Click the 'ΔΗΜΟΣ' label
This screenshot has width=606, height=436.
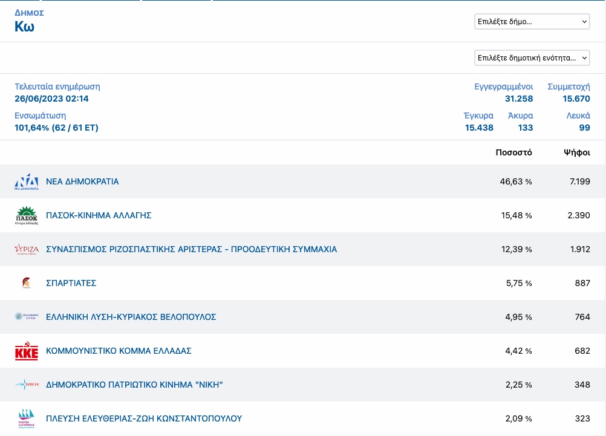click(30, 13)
